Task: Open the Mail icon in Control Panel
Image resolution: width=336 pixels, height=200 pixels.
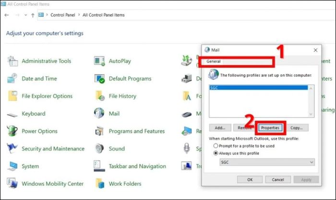Action: [x=99, y=113]
